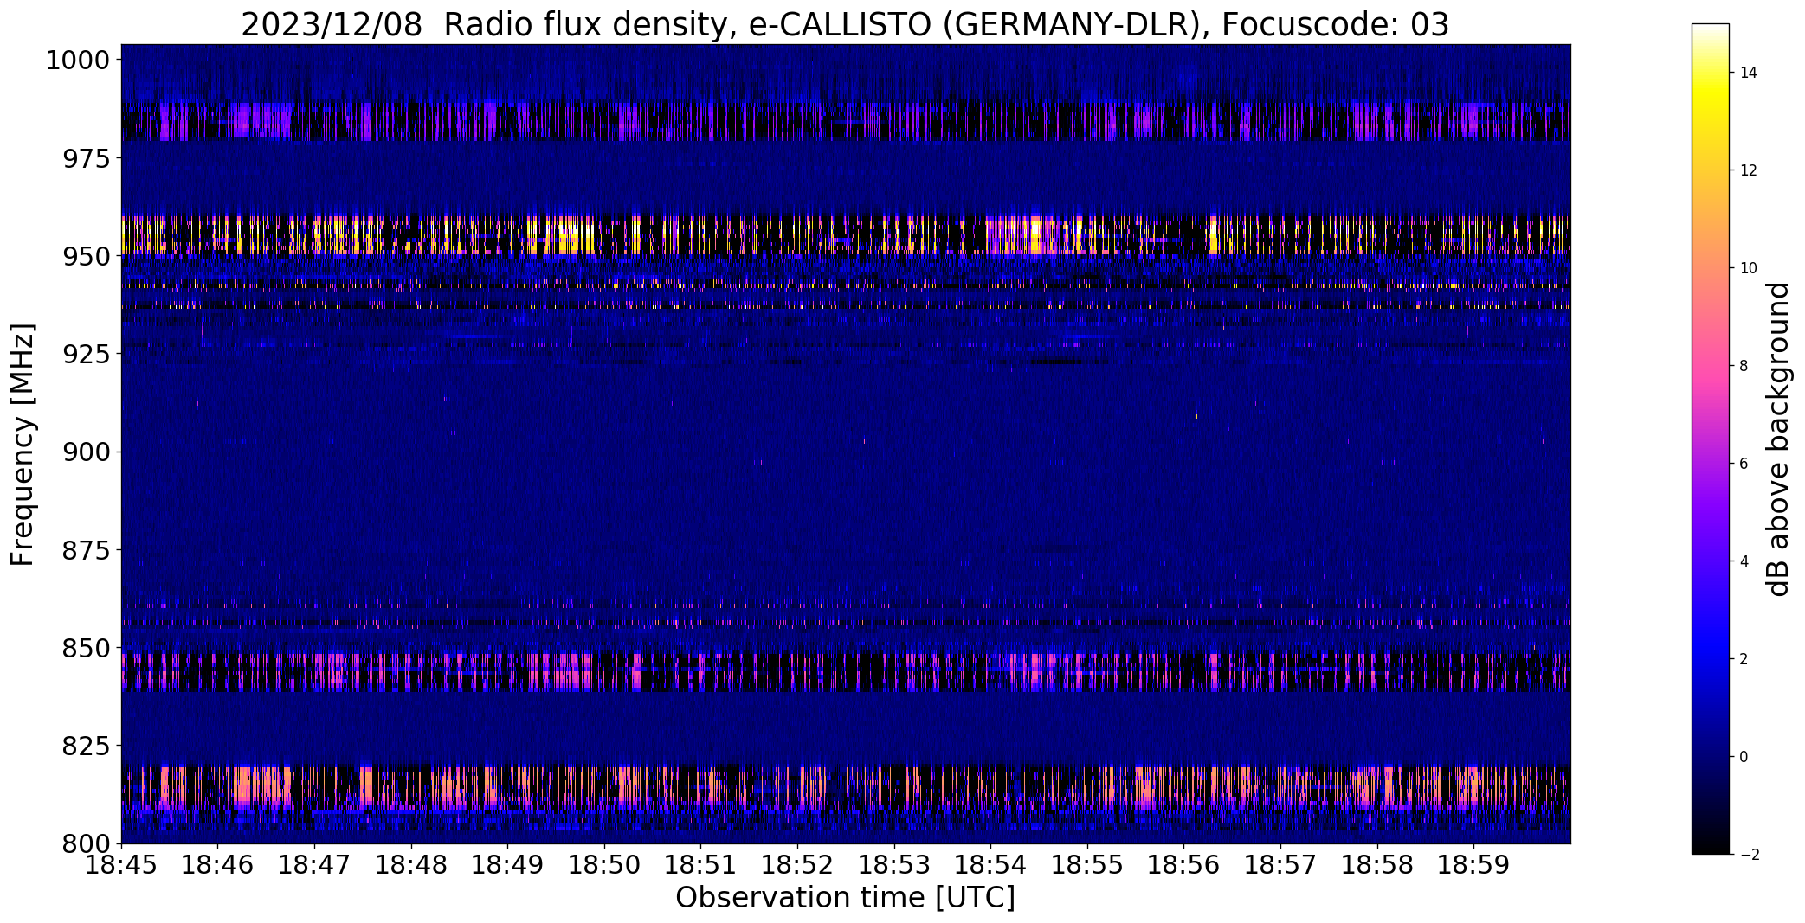1805x923 pixels.
Task: Click the colorbar tick label 10
Action: pyautogui.click(x=1749, y=268)
